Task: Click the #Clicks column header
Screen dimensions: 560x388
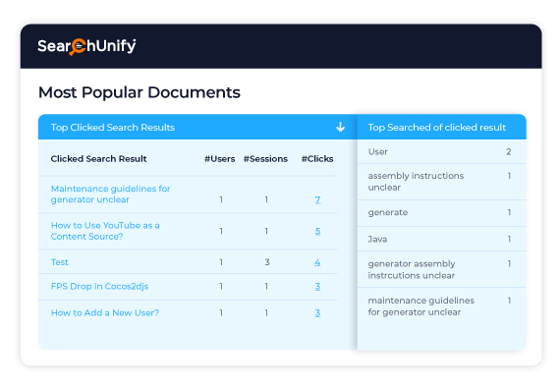Action: coord(317,159)
